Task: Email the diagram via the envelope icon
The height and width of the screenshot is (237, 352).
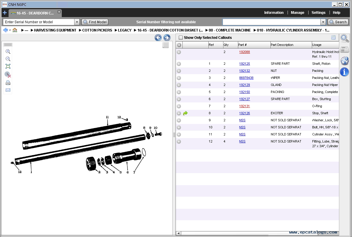Action: pyautogui.click(x=8, y=90)
